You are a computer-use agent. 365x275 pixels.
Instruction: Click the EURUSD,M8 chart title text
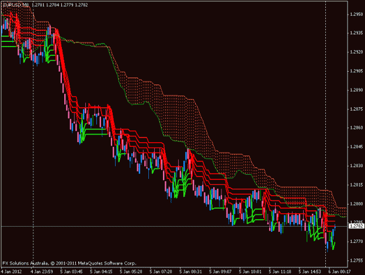pyautogui.click(x=16, y=5)
